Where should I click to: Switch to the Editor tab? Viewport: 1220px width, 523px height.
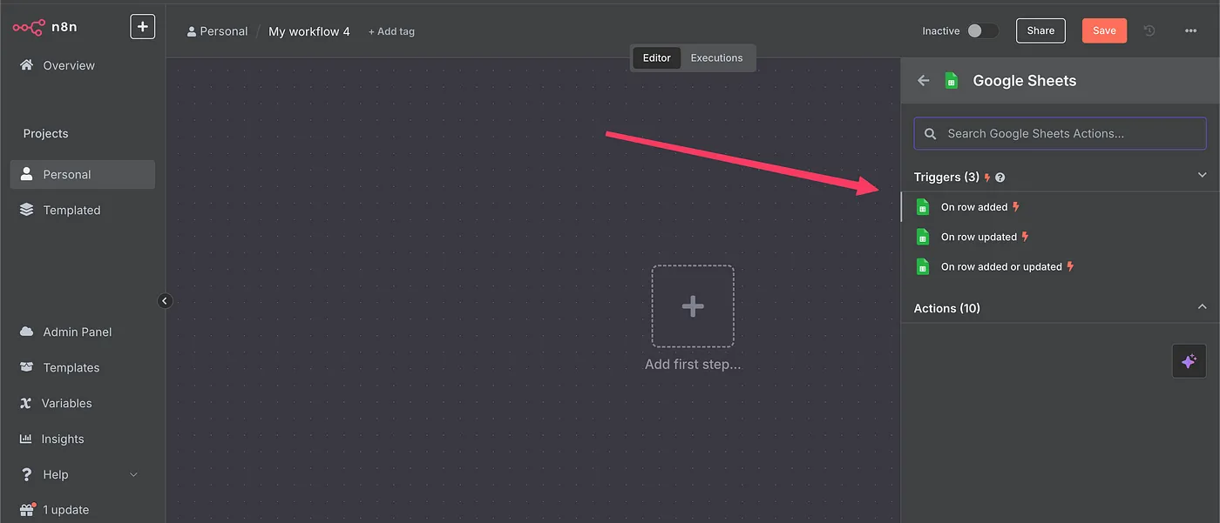tap(656, 58)
